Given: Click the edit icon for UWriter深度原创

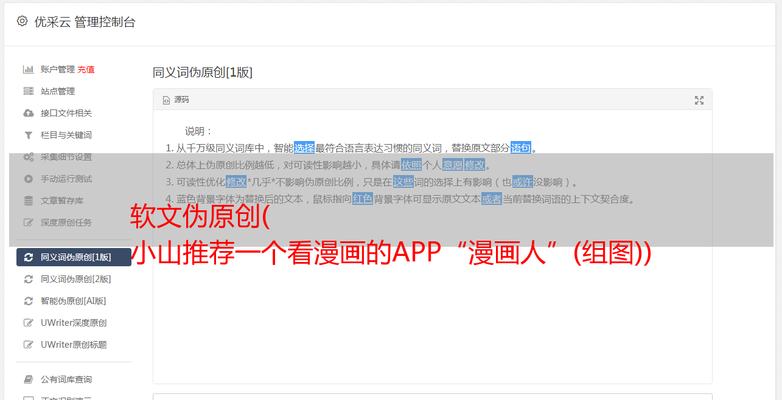Looking at the screenshot, I should coord(29,323).
